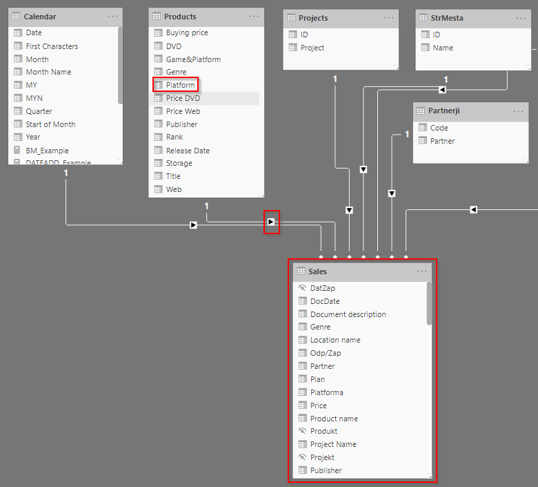Open the Calendar table options ellipsis

[x=113, y=16]
